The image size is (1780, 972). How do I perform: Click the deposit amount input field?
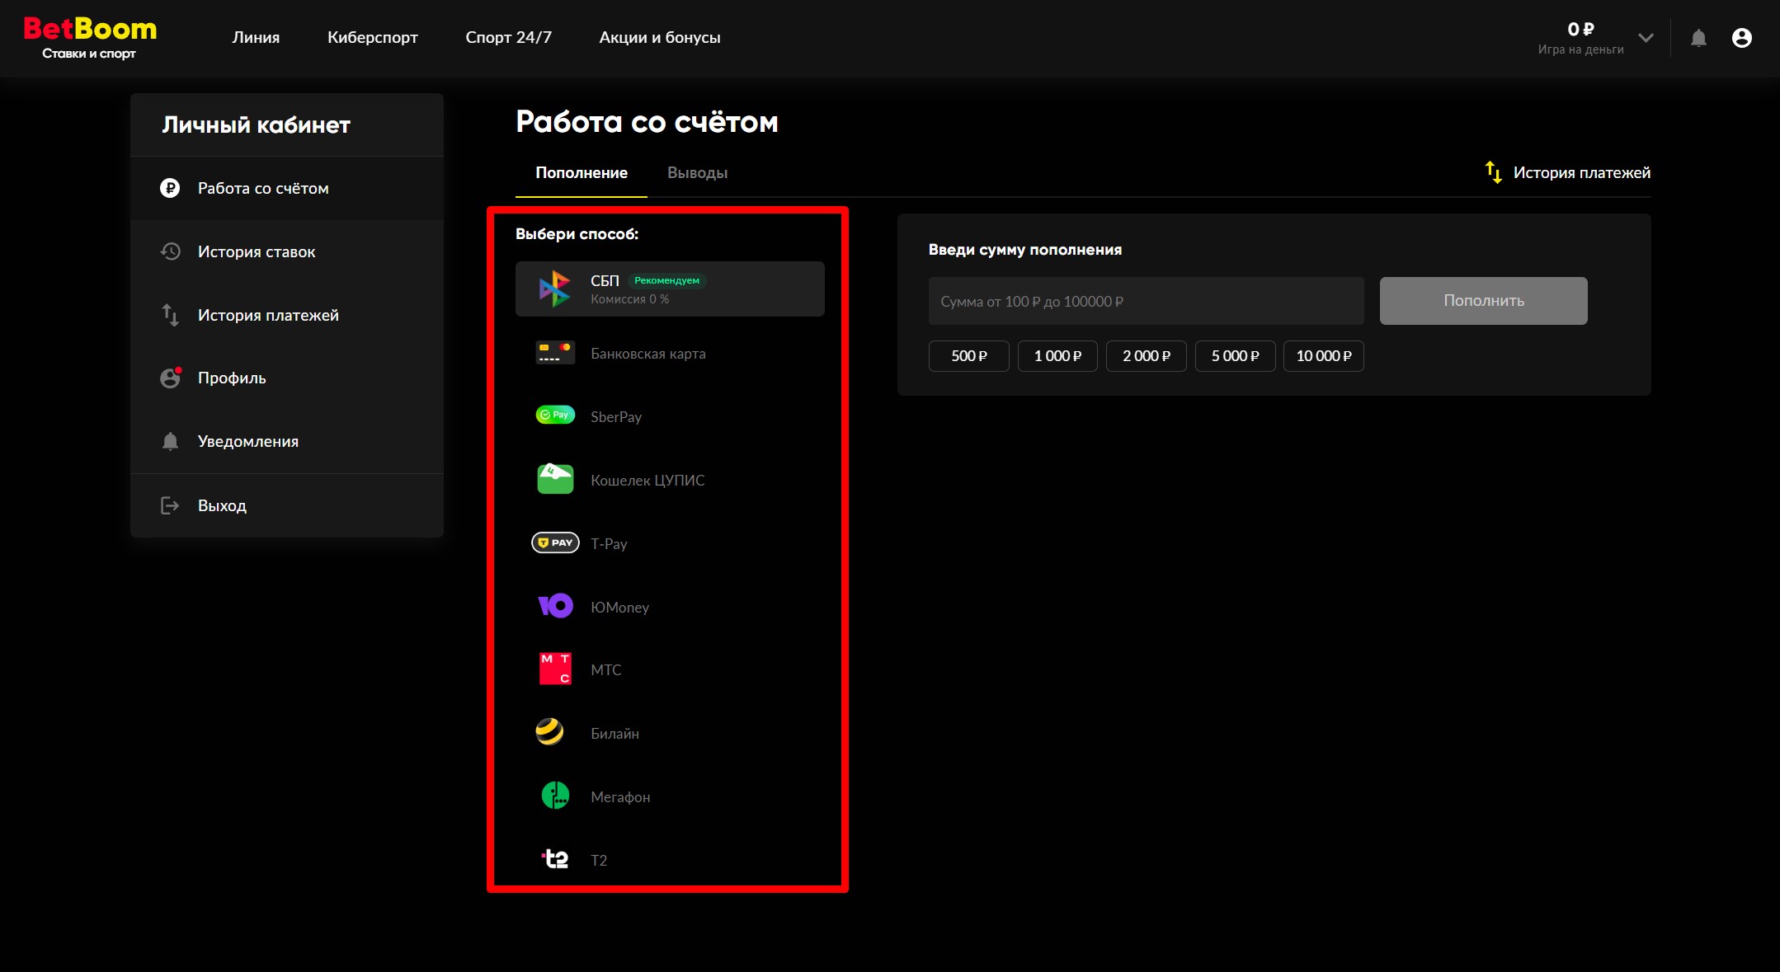[x=1146, y=301]
